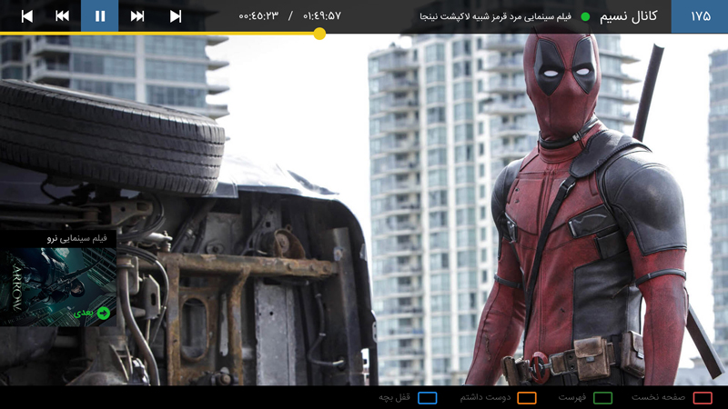The width and height of the screenshot is (728, 409).
Task: Mark as دوست داشتم favorite label
Action: (x=485, y=397)
